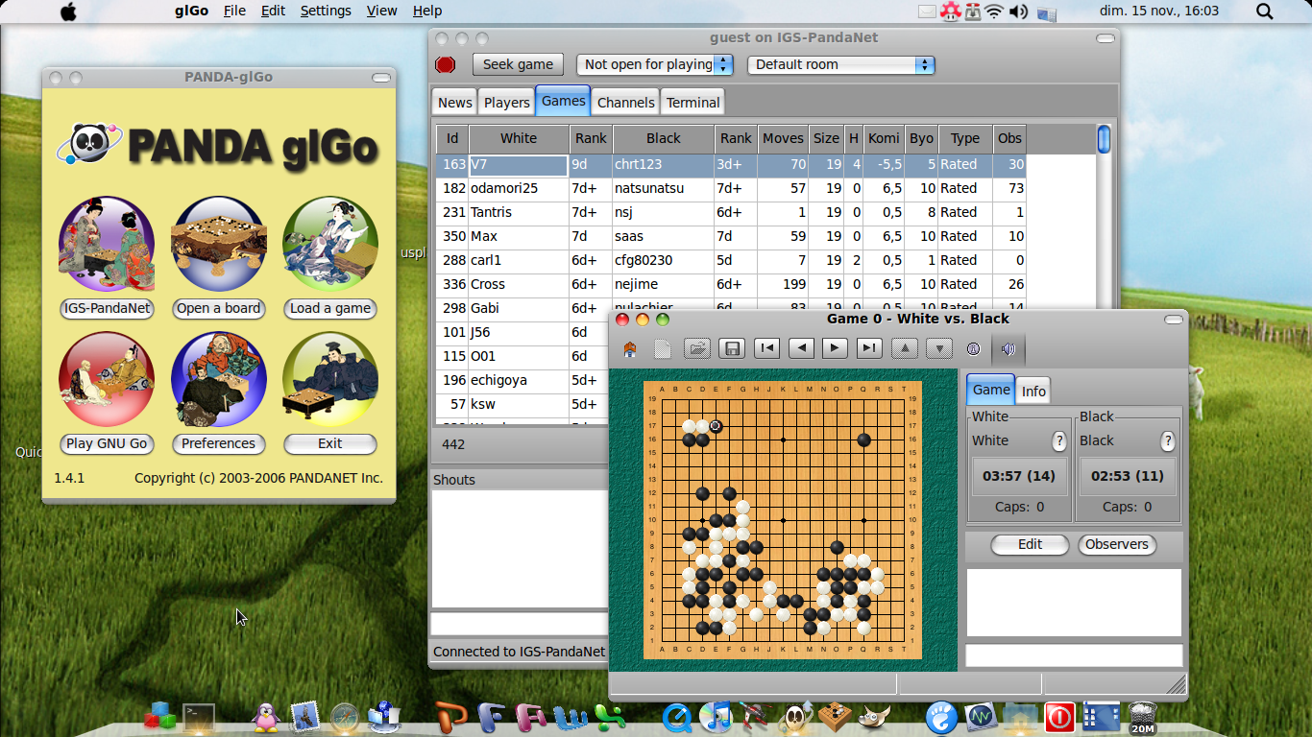Click the Edit button in game window
The image size is (1312, 737).
coord(1030,544)
